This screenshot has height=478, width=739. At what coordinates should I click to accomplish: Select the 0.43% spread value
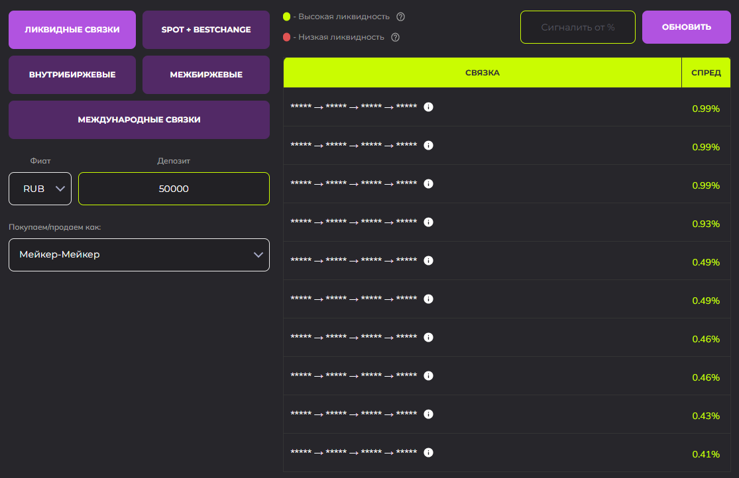(706, 416)
